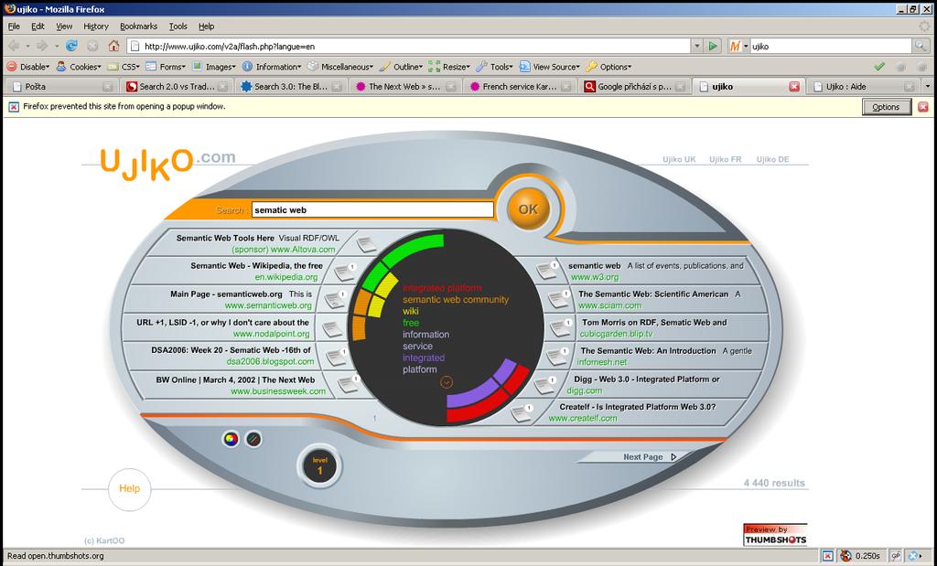937x566 pixels.
Task: Click the Back navigation arrow
Action: click(14, 46)
